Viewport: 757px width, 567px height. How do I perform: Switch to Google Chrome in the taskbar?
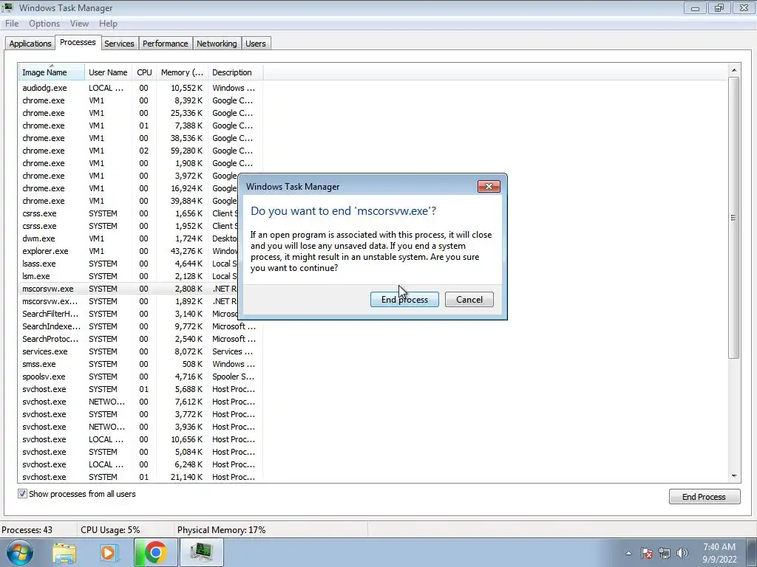tap(155, 553)
